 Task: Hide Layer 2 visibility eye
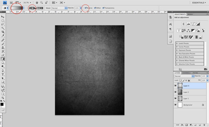(x=176, y=92)
